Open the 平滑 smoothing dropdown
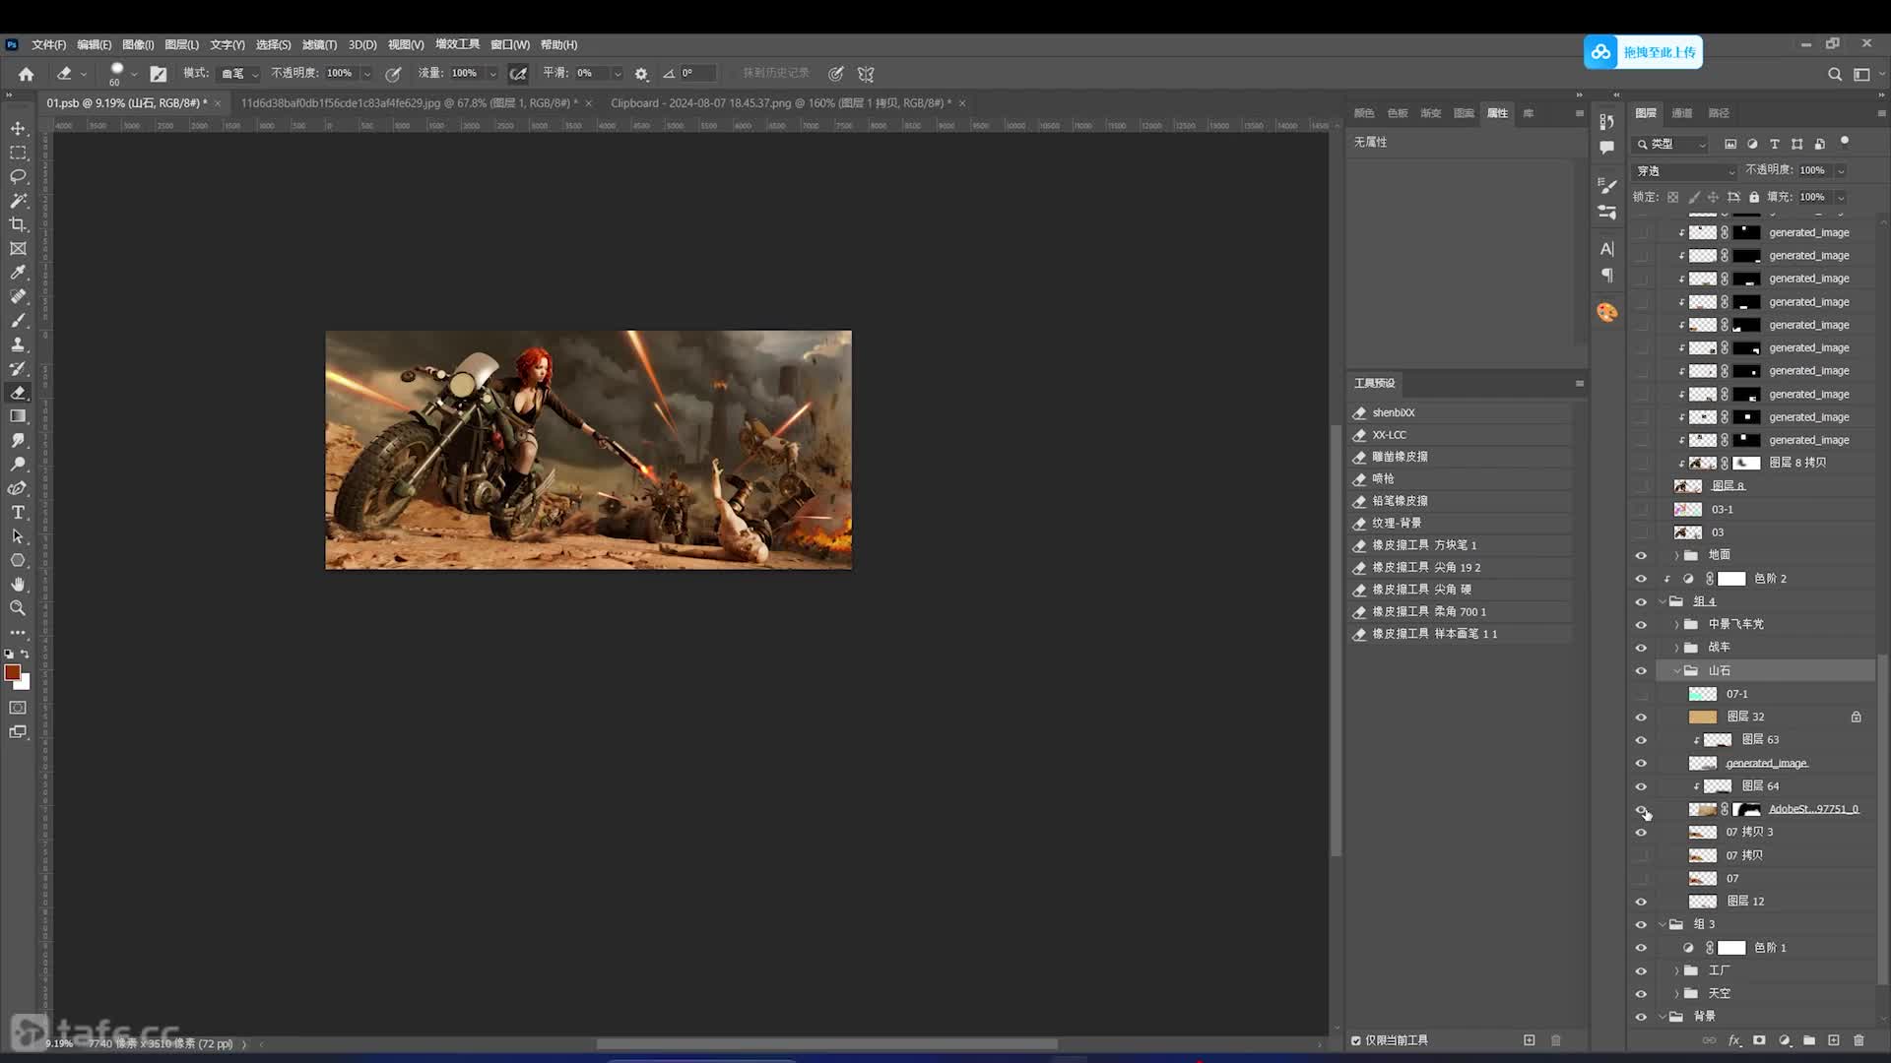1891x1063 pixels. (618, 74)
